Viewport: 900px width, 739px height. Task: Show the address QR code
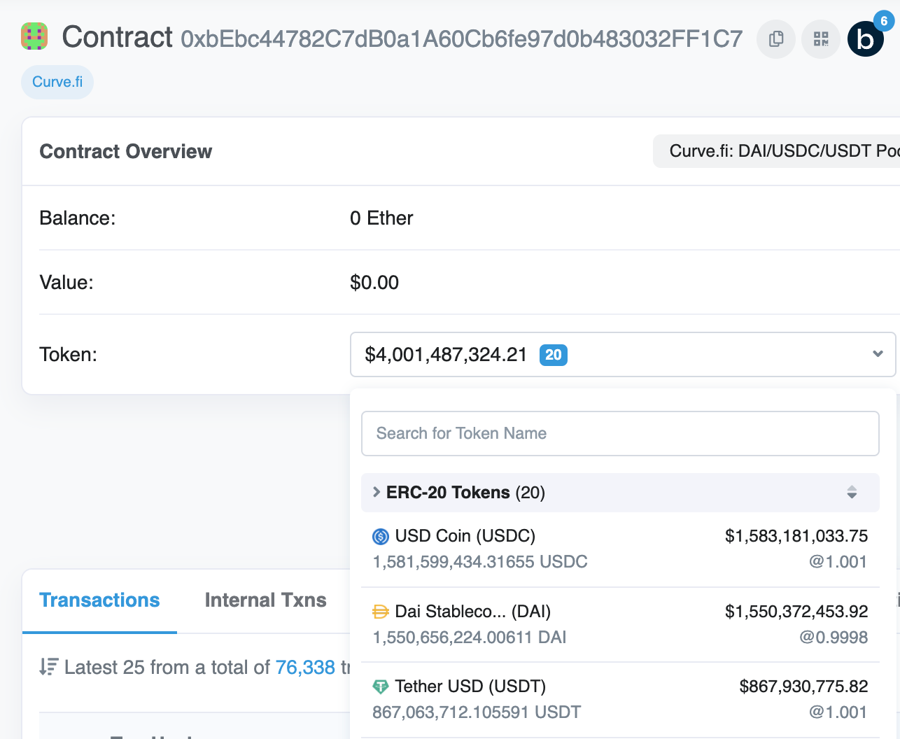pyautogui.click(x=821, y=39)
